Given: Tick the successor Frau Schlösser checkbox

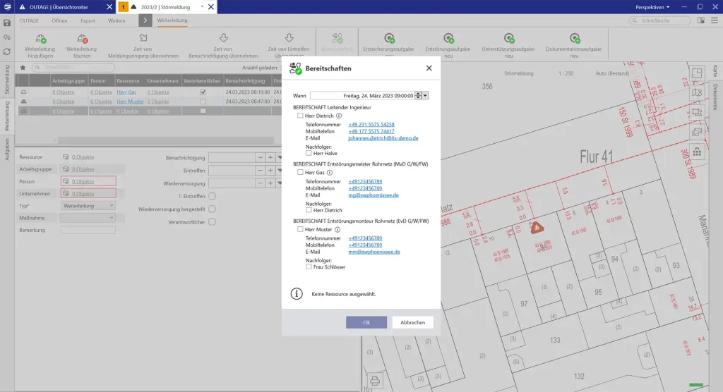Looking at the screenshot, I should tap(309, 267).
